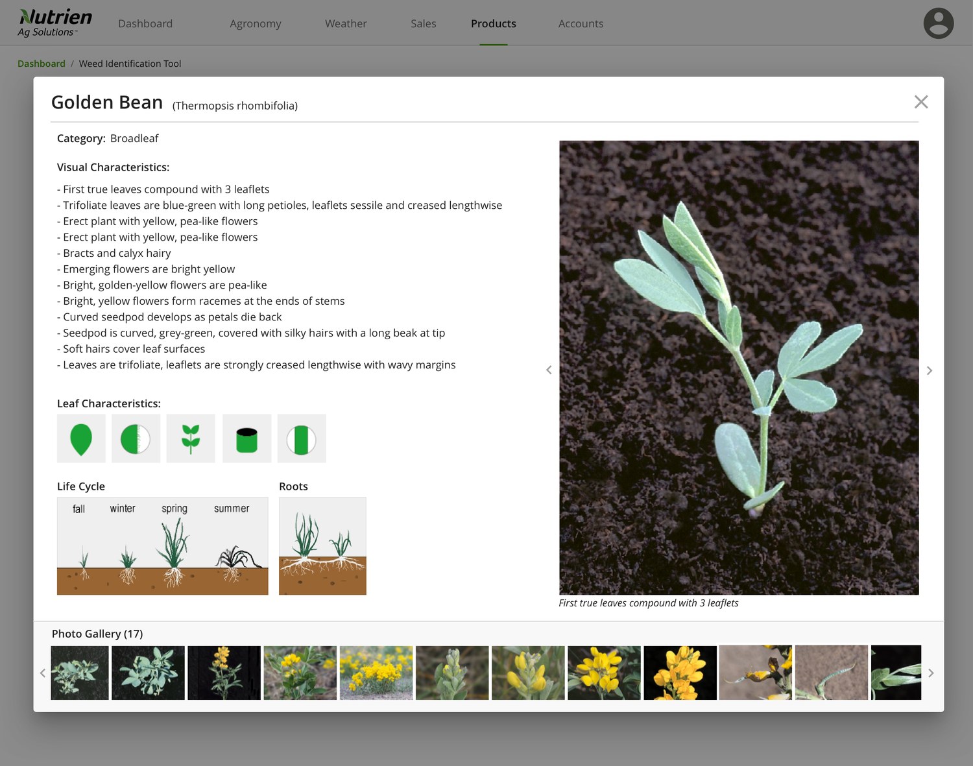973x766 pixels.
Task: Click the seedling leaf arrangement icon
Action: [191, 438]
